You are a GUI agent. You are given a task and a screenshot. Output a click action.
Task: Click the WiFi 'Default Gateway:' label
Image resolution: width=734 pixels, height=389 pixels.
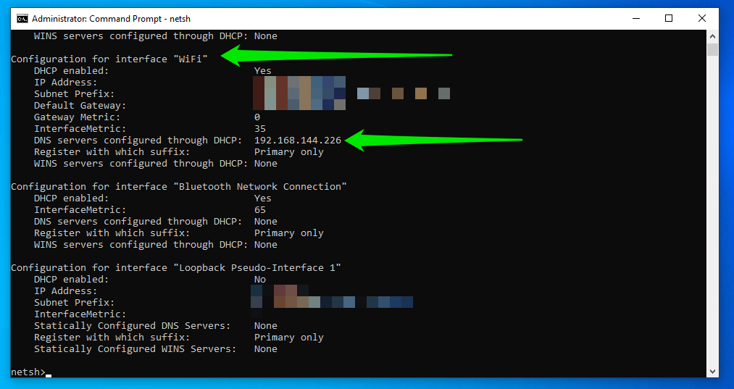(x=80, y=105)
